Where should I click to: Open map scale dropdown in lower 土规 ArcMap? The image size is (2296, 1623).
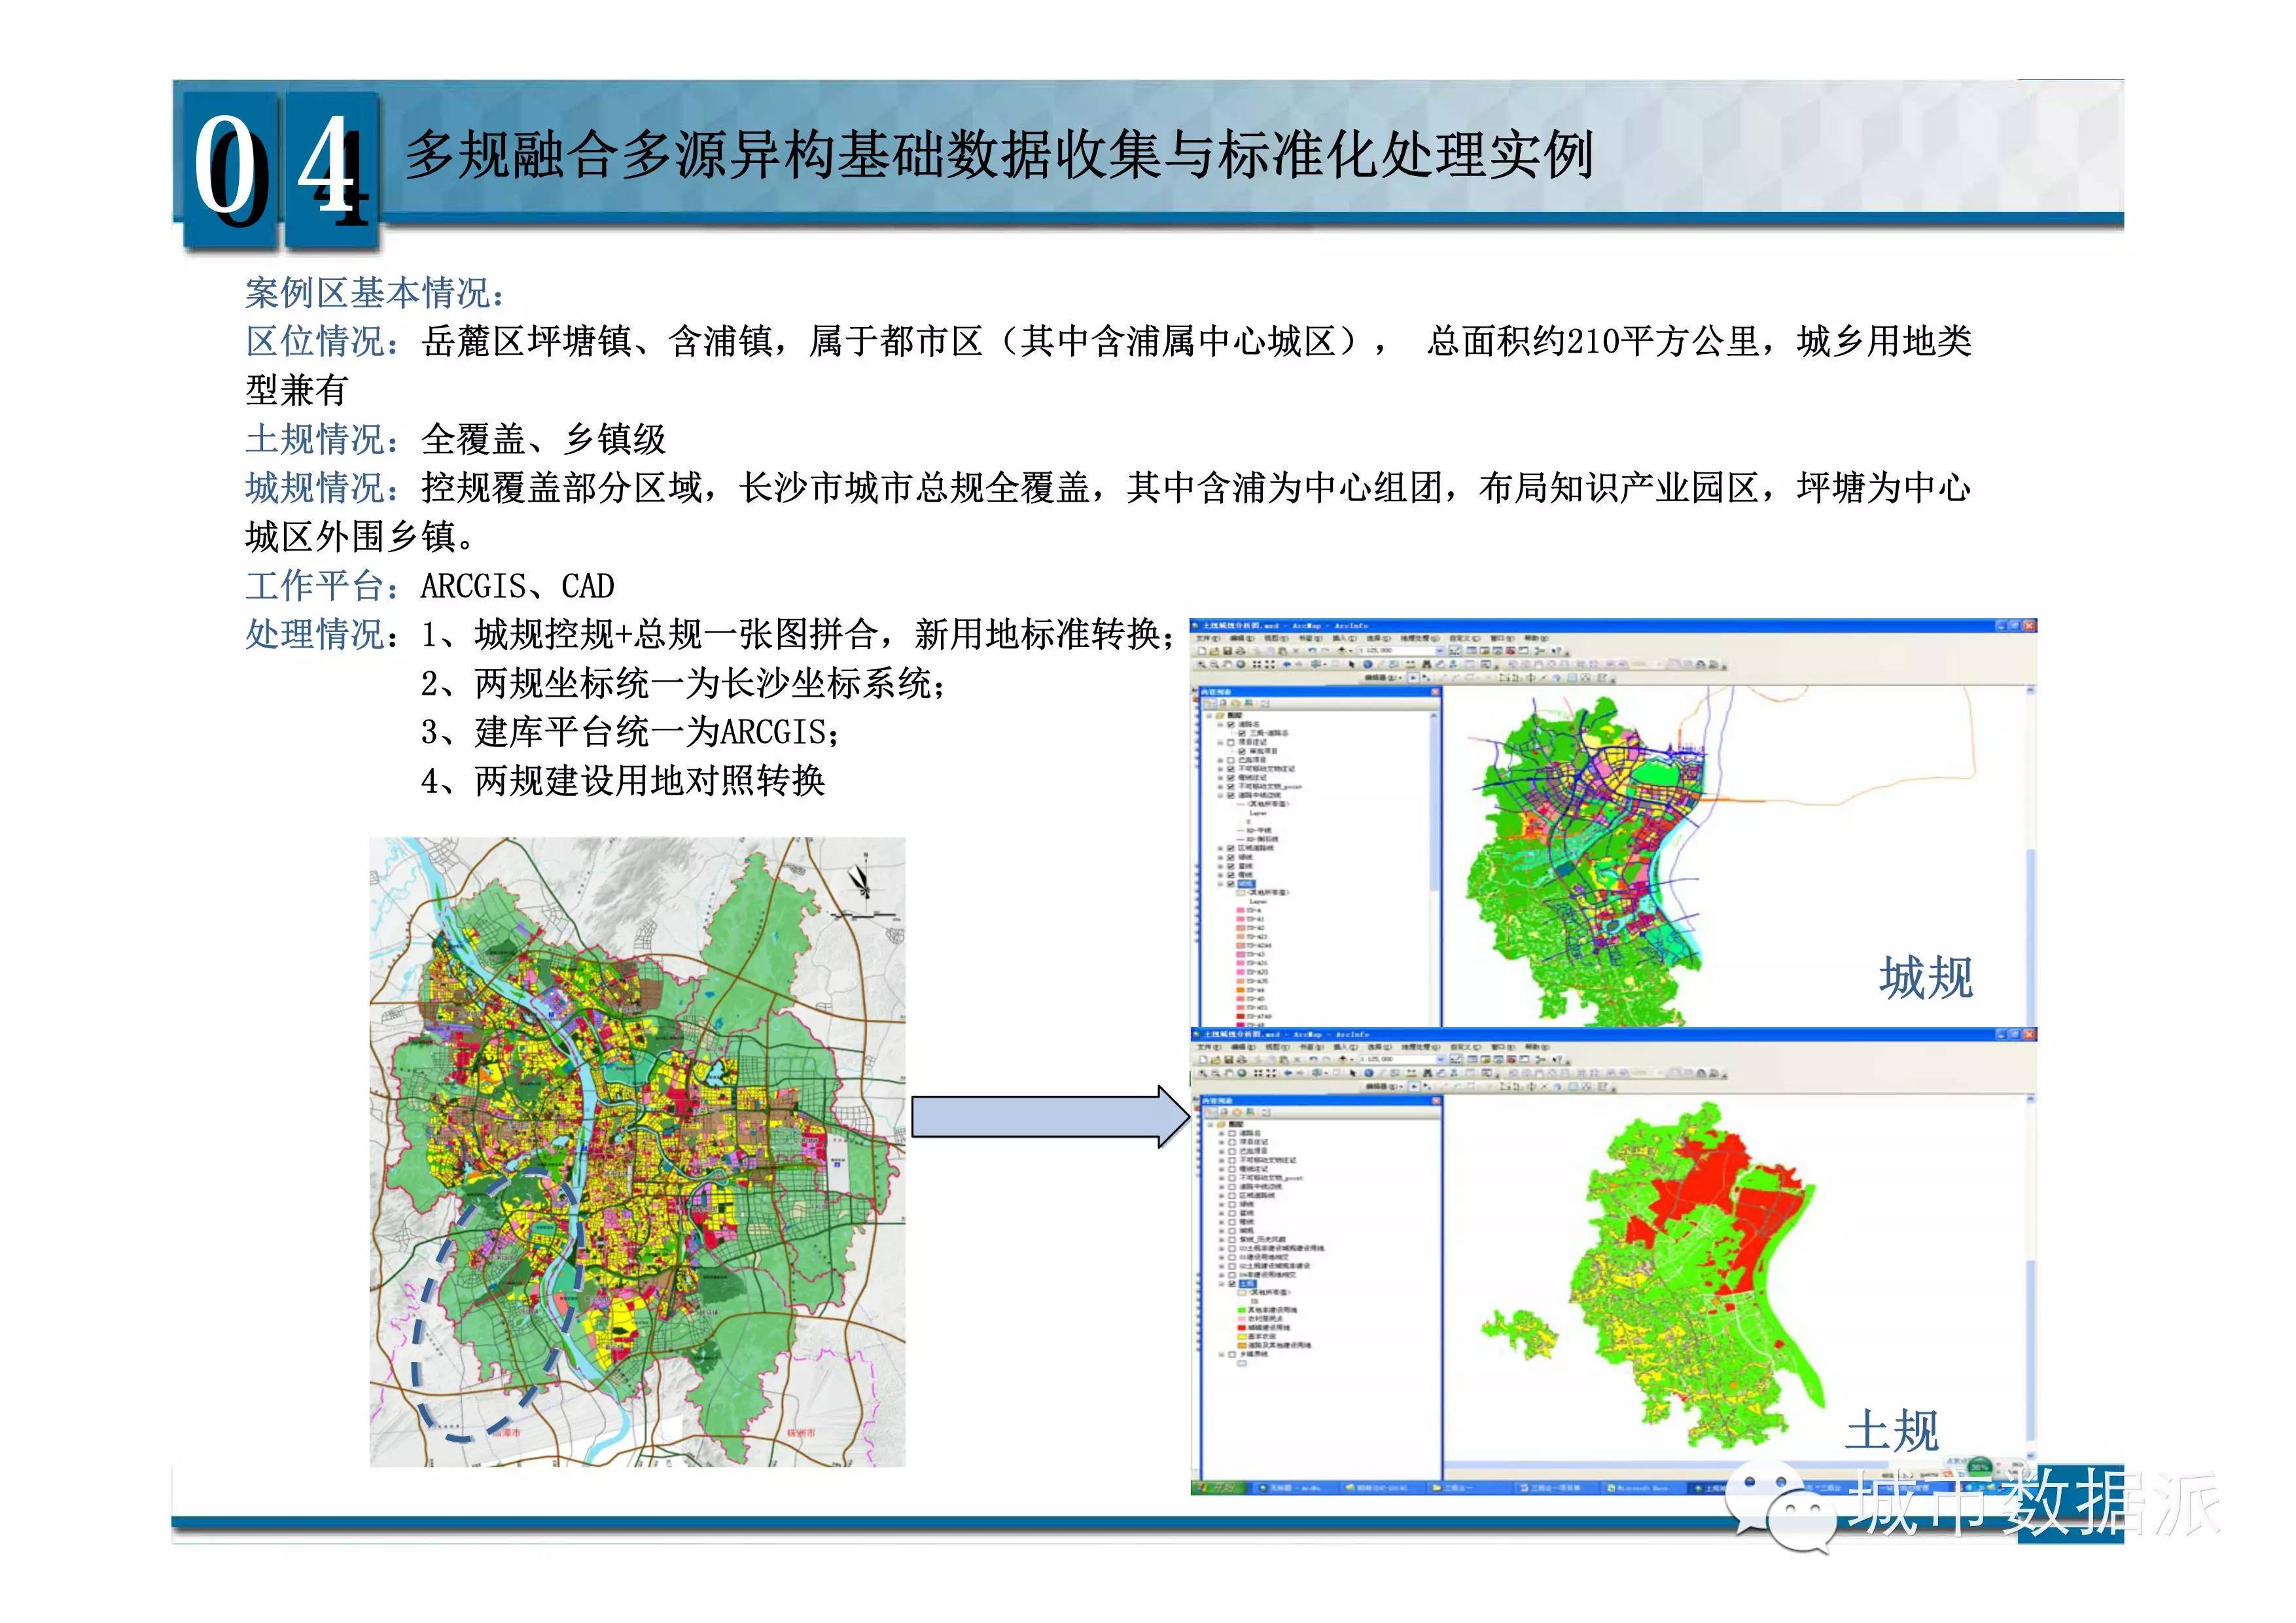click(1441, 1060)
